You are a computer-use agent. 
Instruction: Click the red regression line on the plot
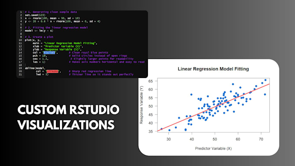213,108
